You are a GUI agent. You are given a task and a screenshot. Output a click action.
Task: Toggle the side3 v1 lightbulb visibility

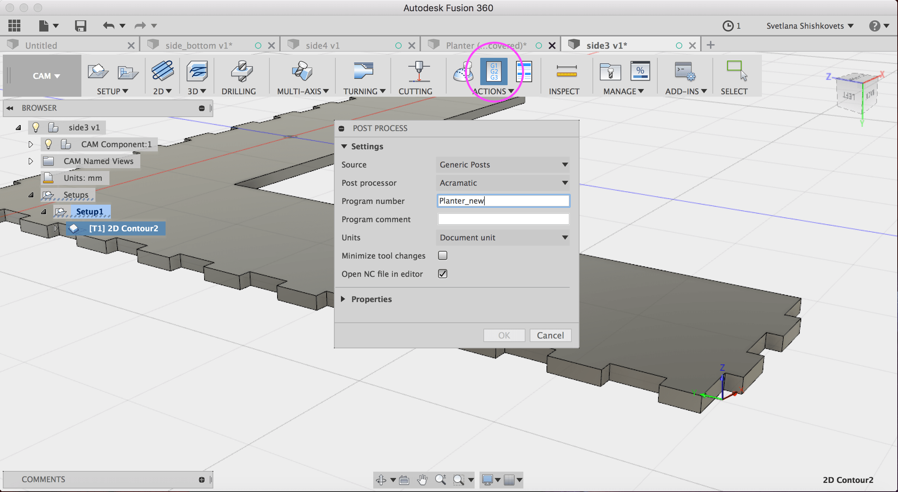[x=35, y=127]
